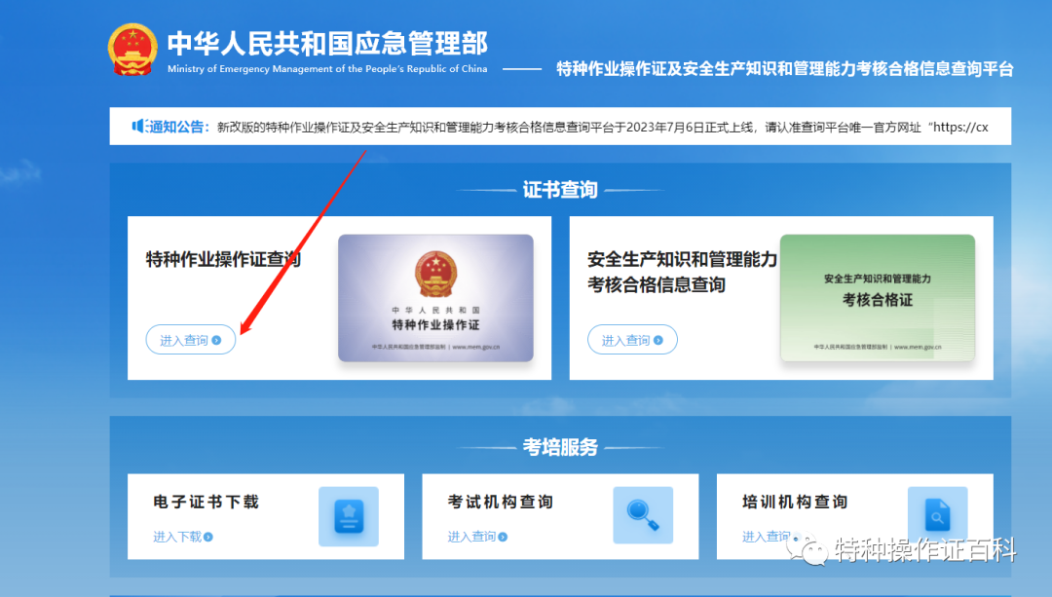Click the 考培服务 section heading
The image size is (1052, 597).
pos(560,447)
